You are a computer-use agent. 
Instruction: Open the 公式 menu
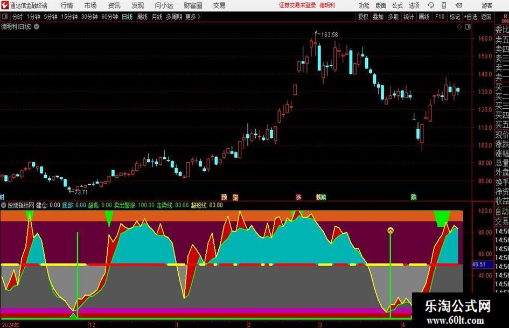[398, 5]
